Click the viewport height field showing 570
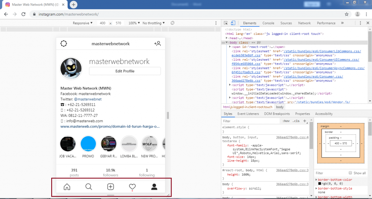 (118, 23)
